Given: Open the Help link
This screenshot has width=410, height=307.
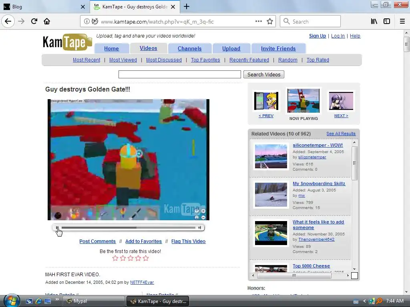Looking at the screenshot, I should coord(355,36).
